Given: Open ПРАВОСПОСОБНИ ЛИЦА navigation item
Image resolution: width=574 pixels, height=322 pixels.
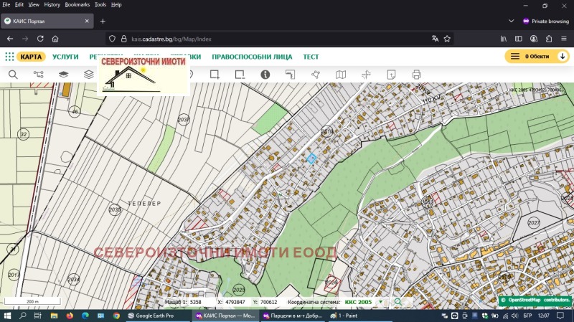Looking at the screenshot, I should (x=252, y=57).
